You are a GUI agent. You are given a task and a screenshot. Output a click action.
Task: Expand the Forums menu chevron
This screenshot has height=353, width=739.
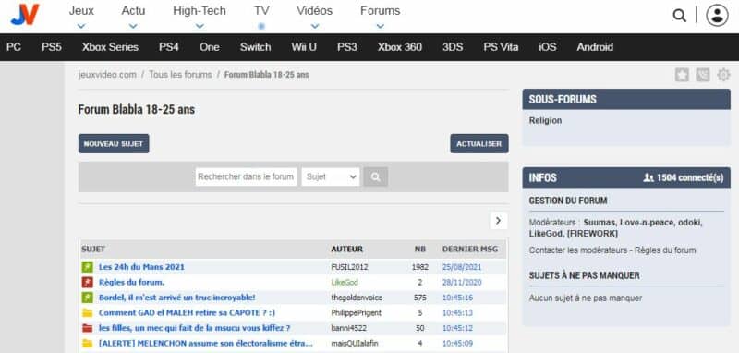381,26
